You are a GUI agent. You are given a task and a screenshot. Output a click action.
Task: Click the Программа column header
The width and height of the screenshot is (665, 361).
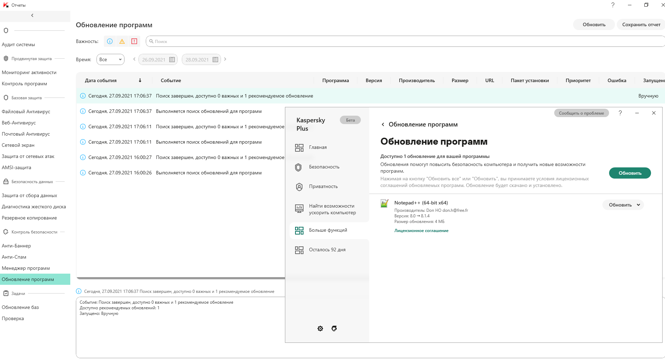[x=336, y=80]
